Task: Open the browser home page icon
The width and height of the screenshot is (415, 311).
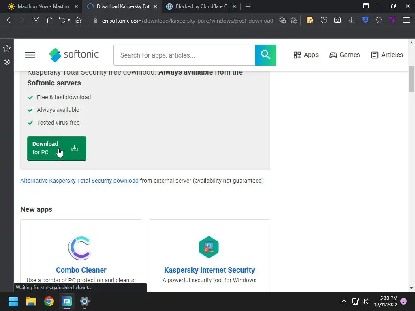Action: [x=49, y=20]
